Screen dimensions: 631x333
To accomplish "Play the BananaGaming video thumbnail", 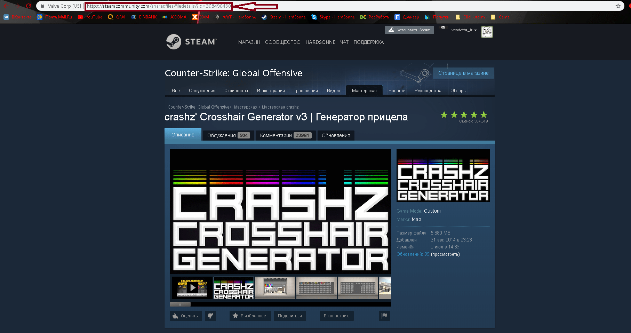I will click(x=192, y=288).
